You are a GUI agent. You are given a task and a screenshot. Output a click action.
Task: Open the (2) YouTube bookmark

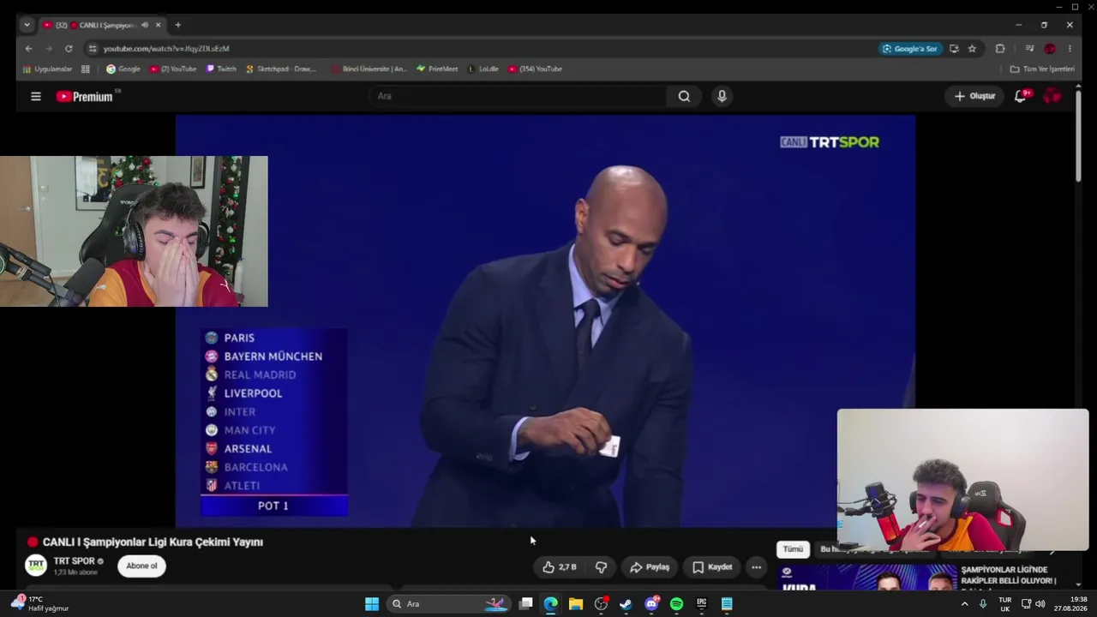[173, 69]
